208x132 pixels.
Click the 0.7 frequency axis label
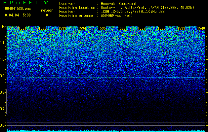3,109
